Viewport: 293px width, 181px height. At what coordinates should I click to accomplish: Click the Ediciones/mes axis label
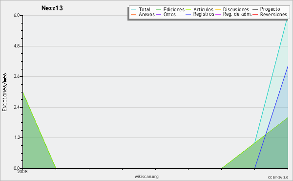click(x=4, y=92)
